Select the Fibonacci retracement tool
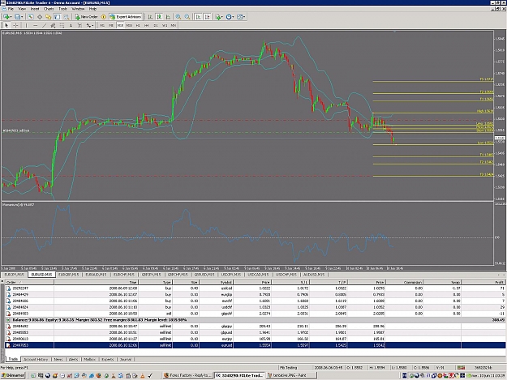Image resolution: width=507 pixels, height=380 pixels. [62, 25]
